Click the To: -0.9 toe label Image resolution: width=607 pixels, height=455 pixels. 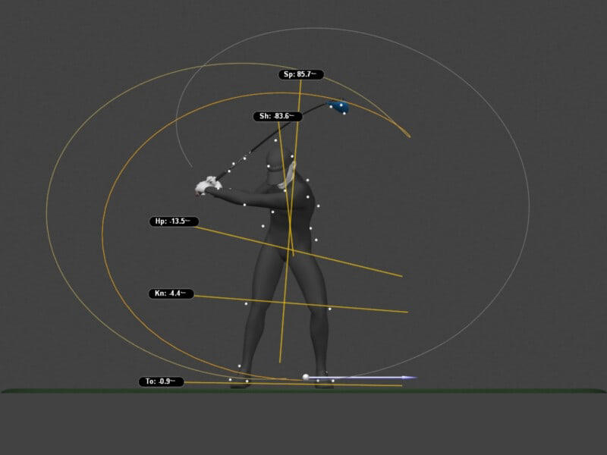click(161, 381)
